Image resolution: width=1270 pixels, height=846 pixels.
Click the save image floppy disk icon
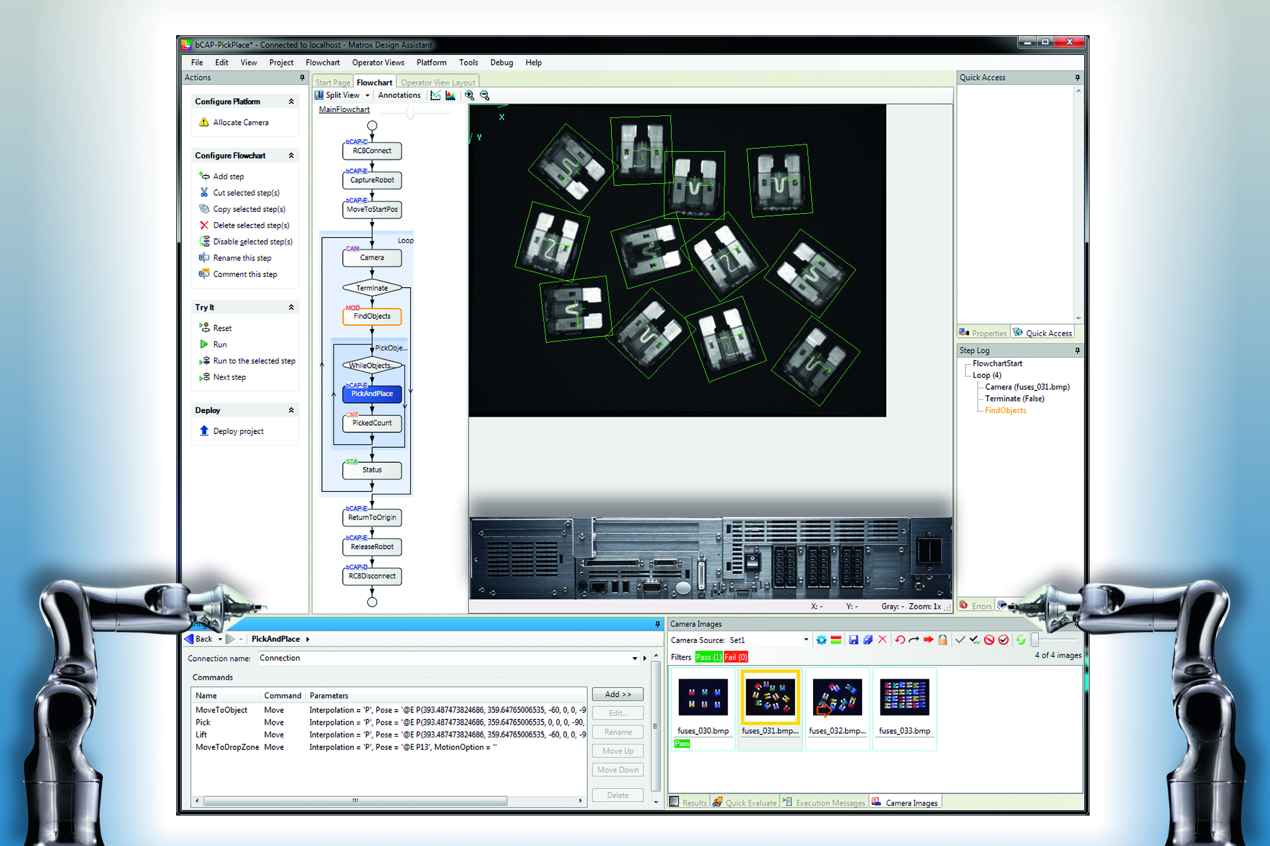click(x=853, y=640)
